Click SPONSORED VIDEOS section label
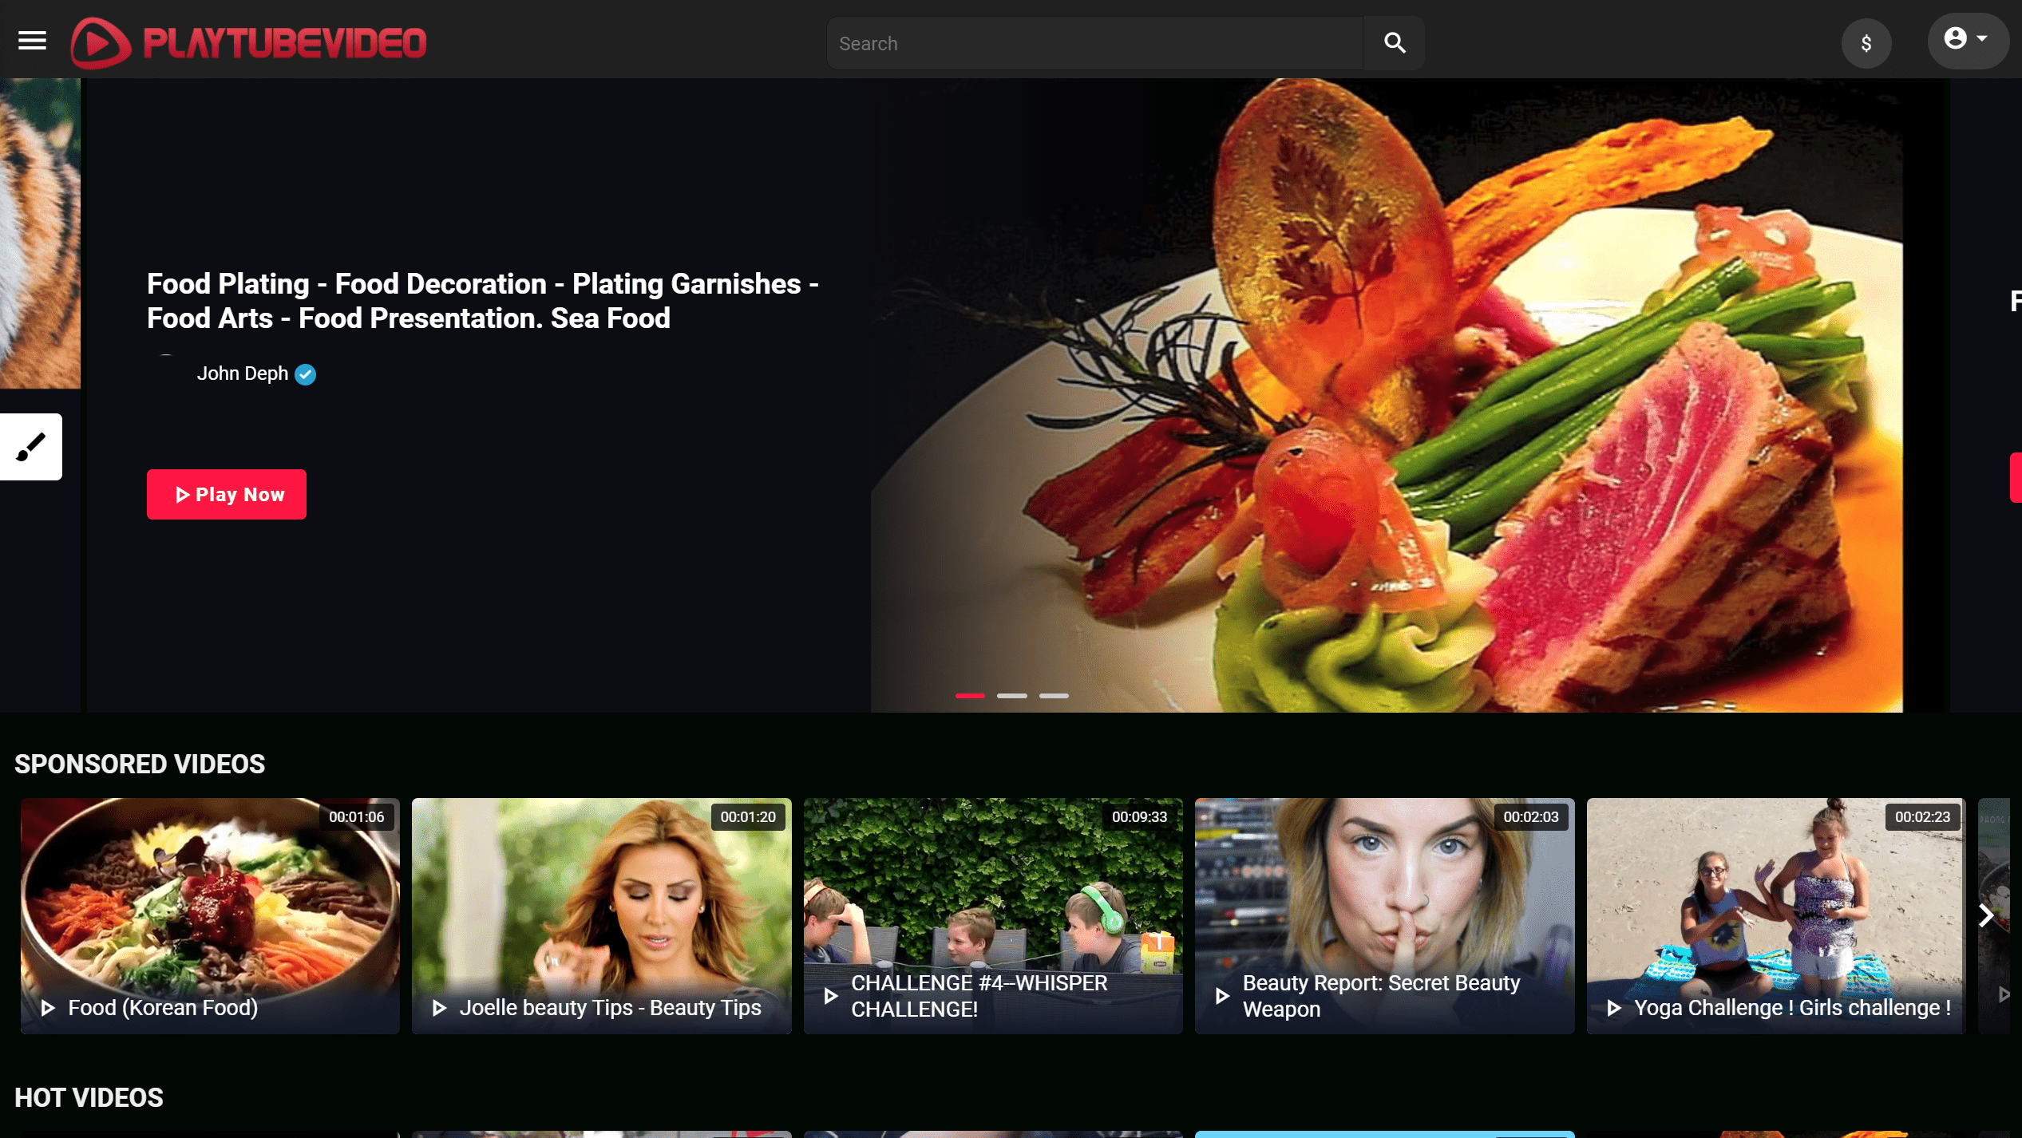 pos(139,763)
